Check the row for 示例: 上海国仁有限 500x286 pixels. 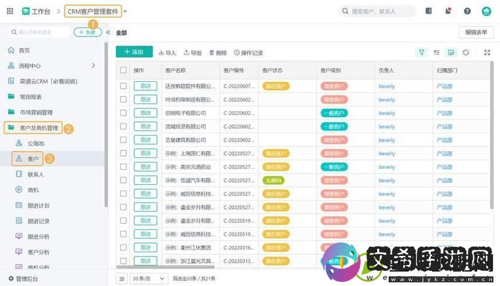(123, 153)
